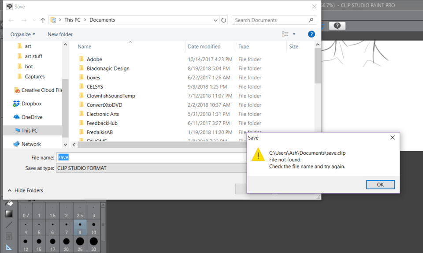Close the Save file dialog
The image size is (423, 253).
point(314,7)
